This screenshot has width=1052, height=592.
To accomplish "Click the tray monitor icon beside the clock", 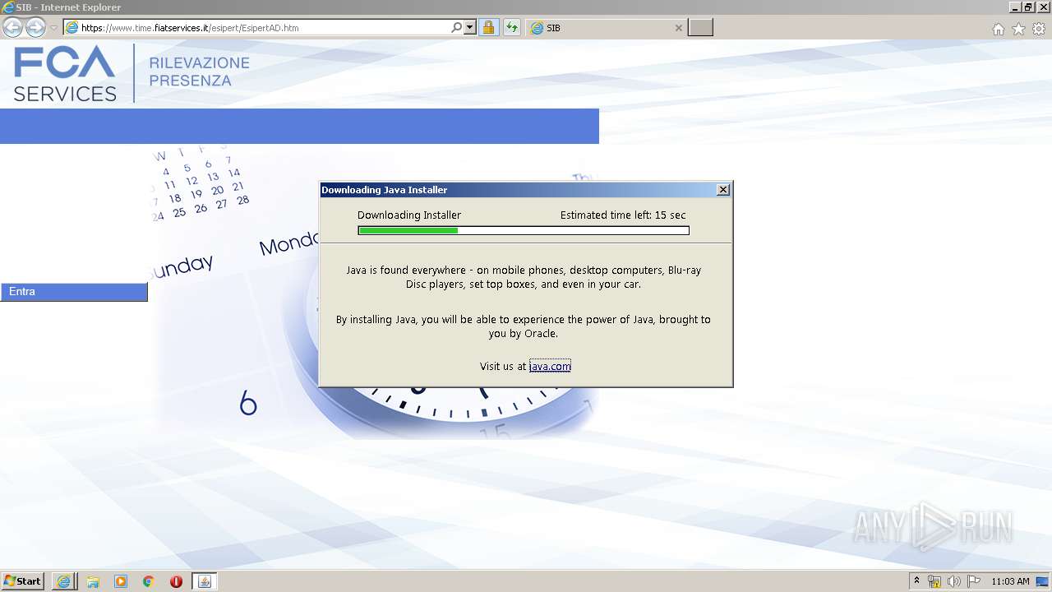I will pos(1042,581).
